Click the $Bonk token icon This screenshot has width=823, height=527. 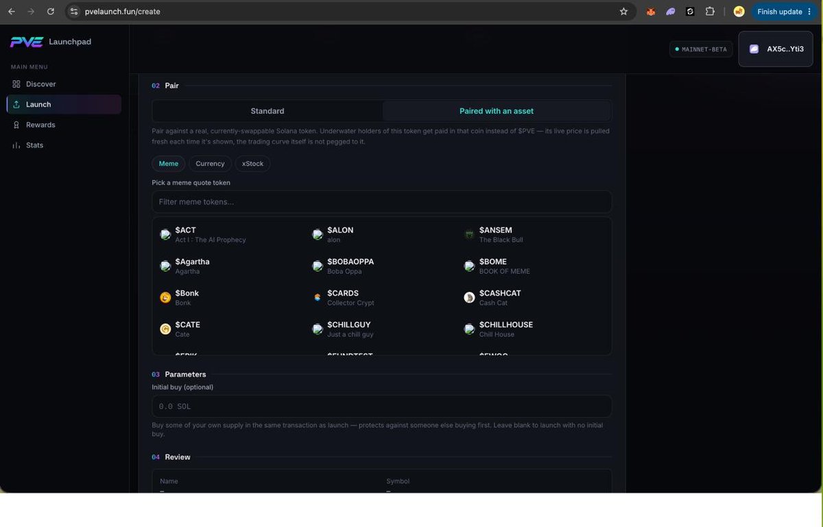tap(165, 297)
